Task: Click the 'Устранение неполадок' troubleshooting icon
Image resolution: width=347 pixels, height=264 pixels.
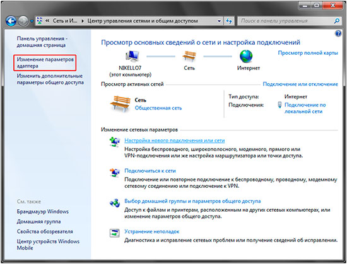Action: pyautogui.click(x=115, y=233)
